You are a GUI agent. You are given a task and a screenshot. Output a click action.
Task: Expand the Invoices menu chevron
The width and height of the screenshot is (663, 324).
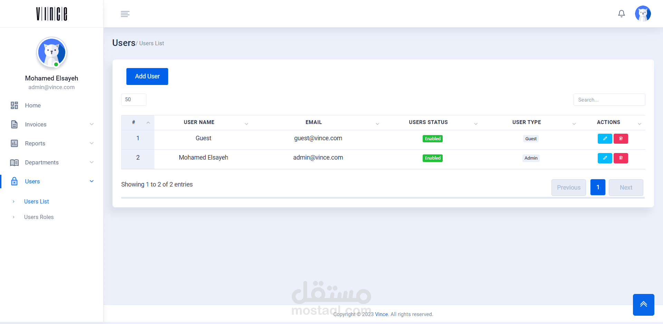click(92, 124)
